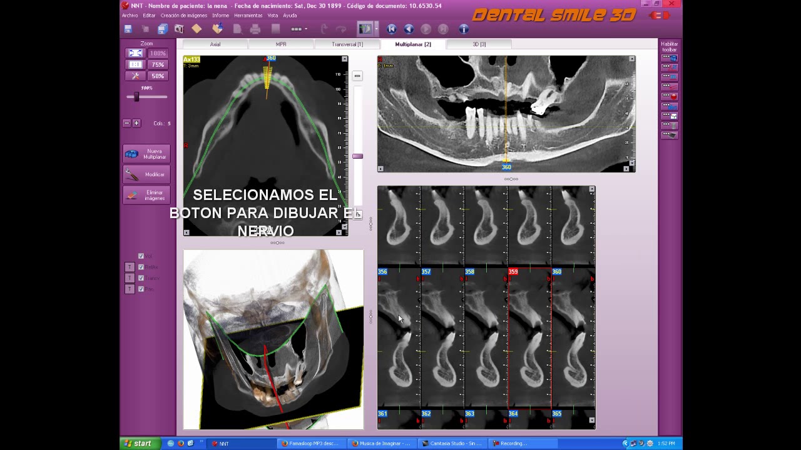Open the Herramientas menu
801x450 pixels.
pyautogui.click(x=248, y=16)
